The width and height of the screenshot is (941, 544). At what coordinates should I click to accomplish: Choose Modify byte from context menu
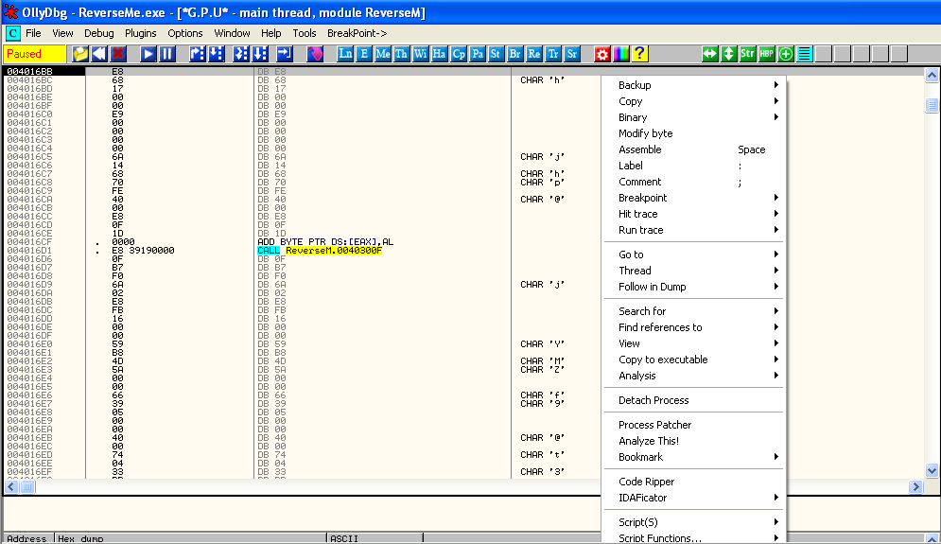click(694, 134)
